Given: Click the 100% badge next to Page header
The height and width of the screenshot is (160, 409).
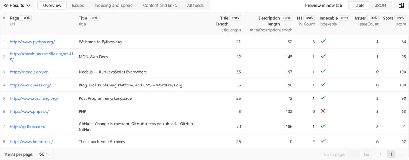Looking at the screenshot, I should click(x=26, y=18).
